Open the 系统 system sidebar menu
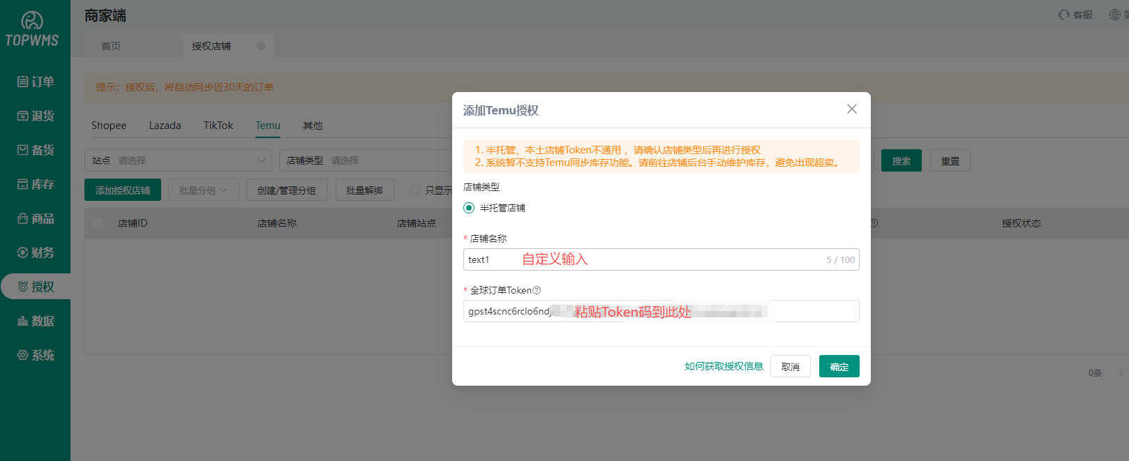Viewport: 1129px width, 461px height. click(35, 355)
